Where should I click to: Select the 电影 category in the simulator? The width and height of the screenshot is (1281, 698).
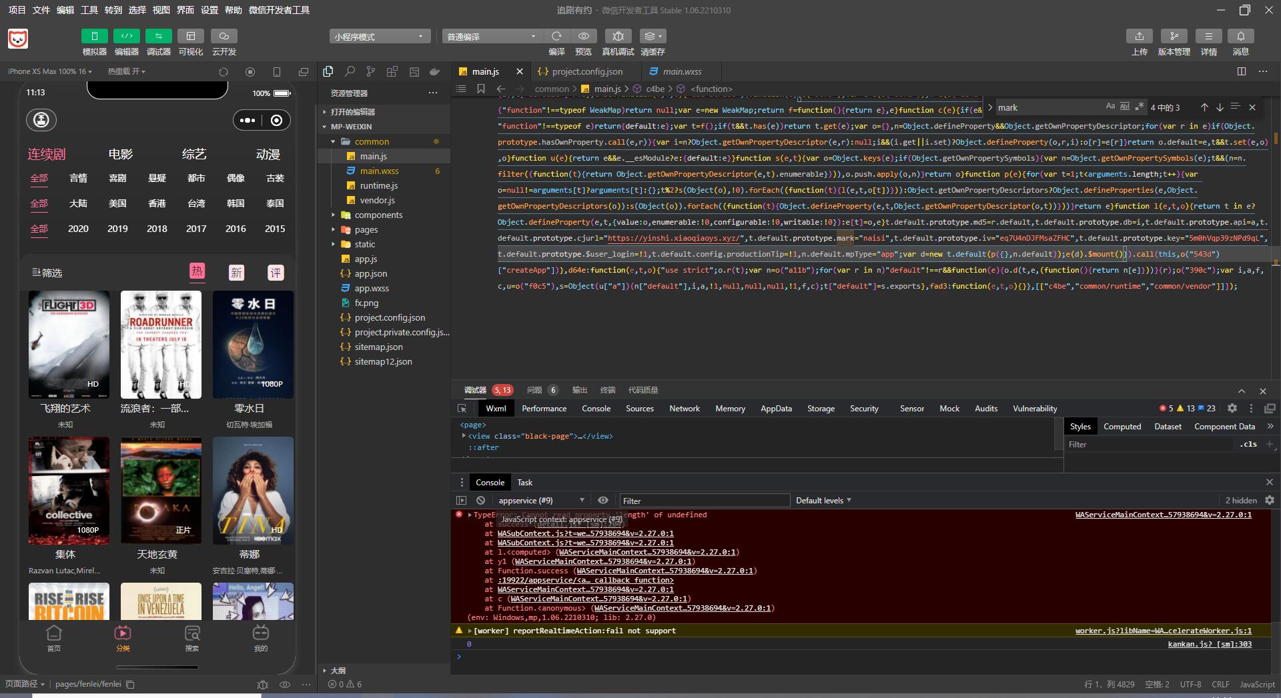coord(121,154)
